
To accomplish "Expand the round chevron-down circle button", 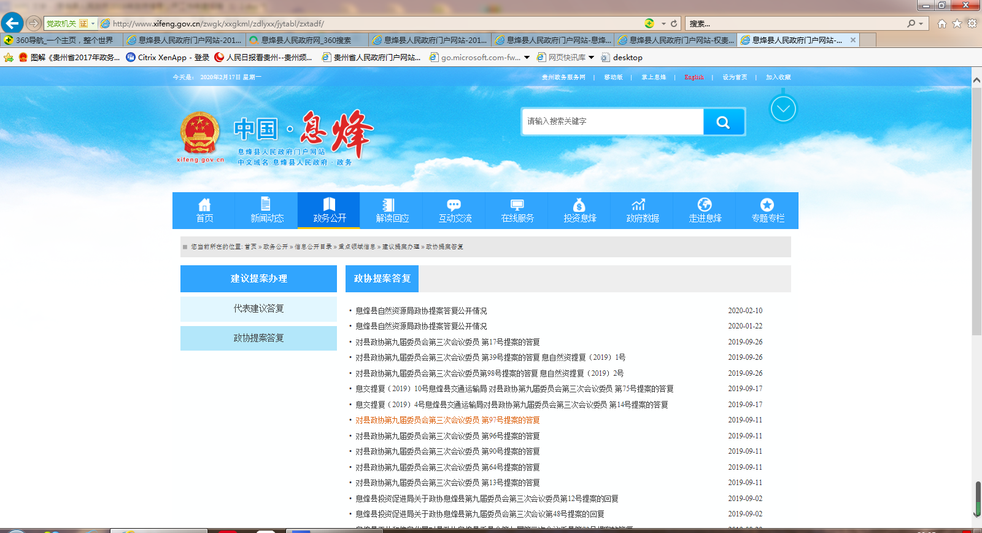I will pos(783,109).
